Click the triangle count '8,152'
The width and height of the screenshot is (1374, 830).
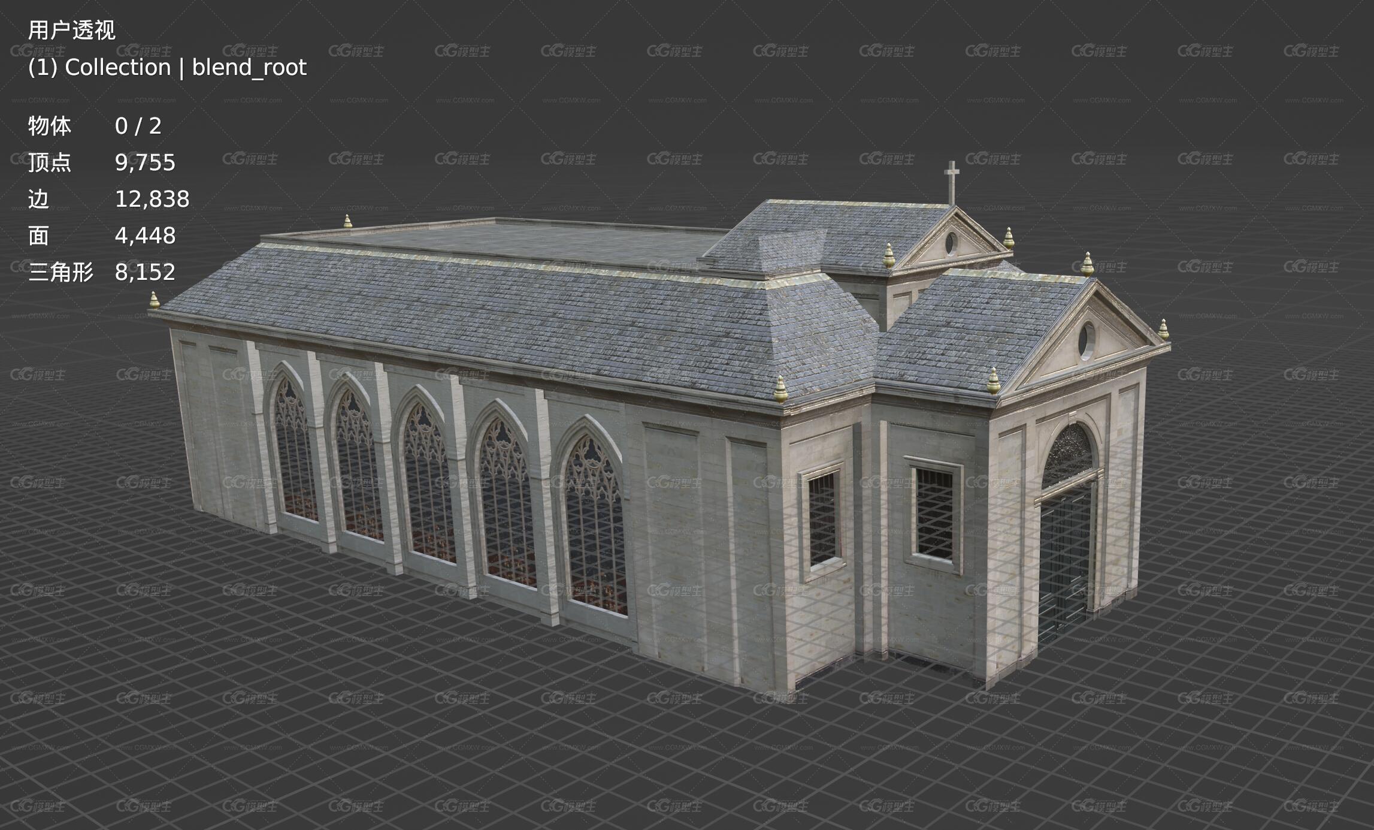pos(145,272)
